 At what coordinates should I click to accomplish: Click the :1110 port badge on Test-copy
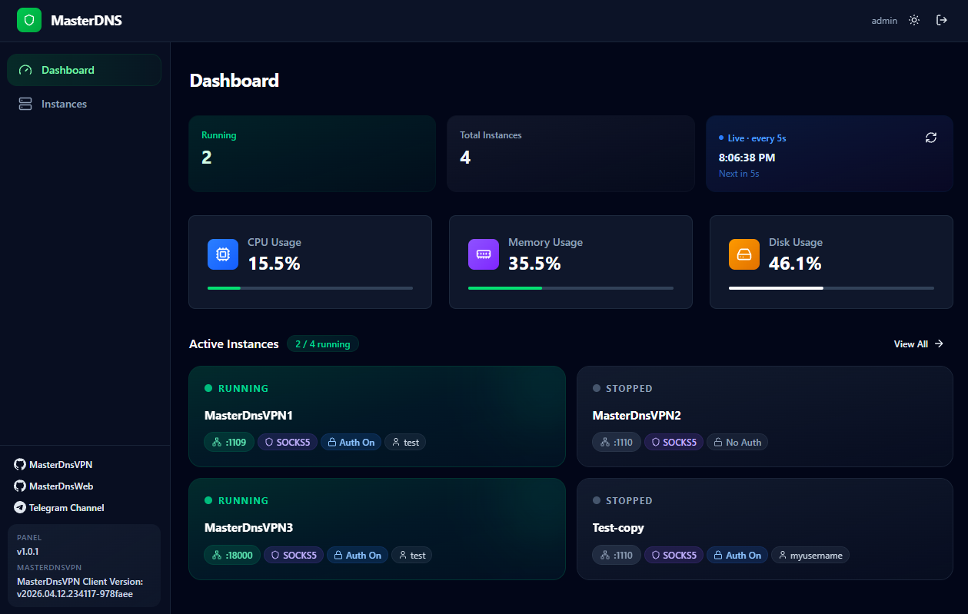(x=617, y=555)
